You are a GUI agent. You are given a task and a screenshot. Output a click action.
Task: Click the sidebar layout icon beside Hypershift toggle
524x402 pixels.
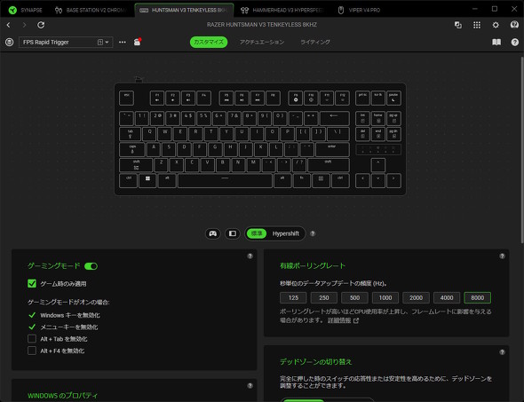pyautogui.click(x=233, y=233)
